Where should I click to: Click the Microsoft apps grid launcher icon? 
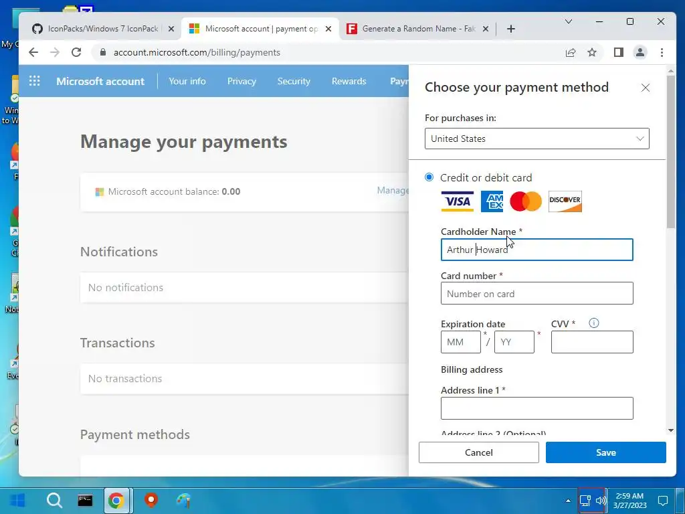tap(35, 81)
